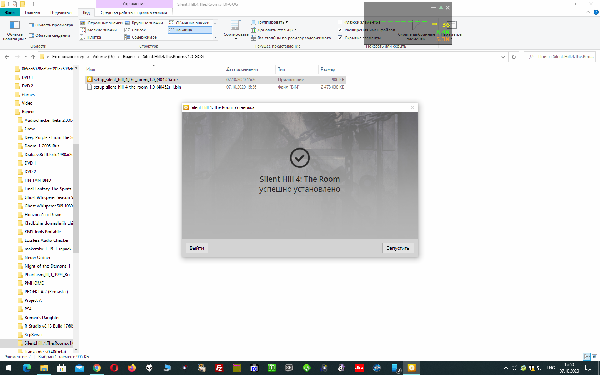Close the overlay monitor widget

click(x=447, y=7)
